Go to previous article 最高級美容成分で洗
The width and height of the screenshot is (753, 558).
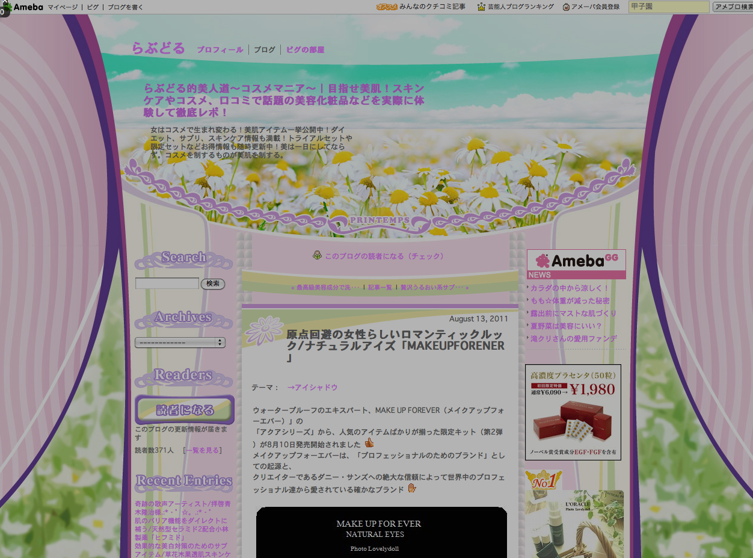point(325,288)
